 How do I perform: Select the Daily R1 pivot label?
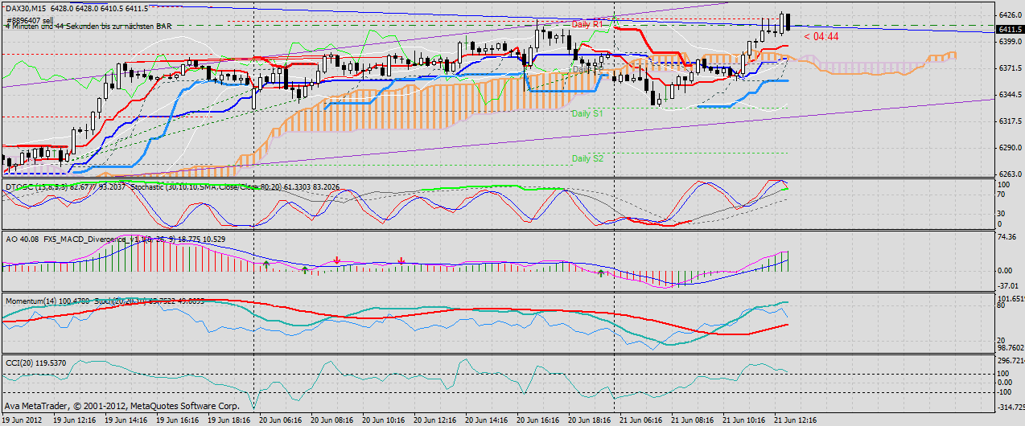coord(587,24)
